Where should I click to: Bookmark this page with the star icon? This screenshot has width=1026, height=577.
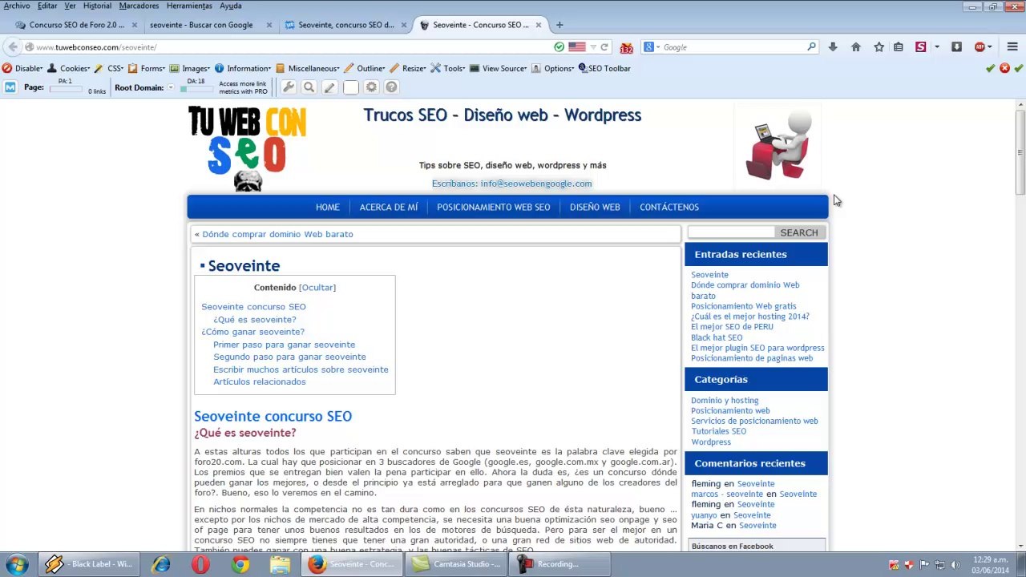point(879,47)
